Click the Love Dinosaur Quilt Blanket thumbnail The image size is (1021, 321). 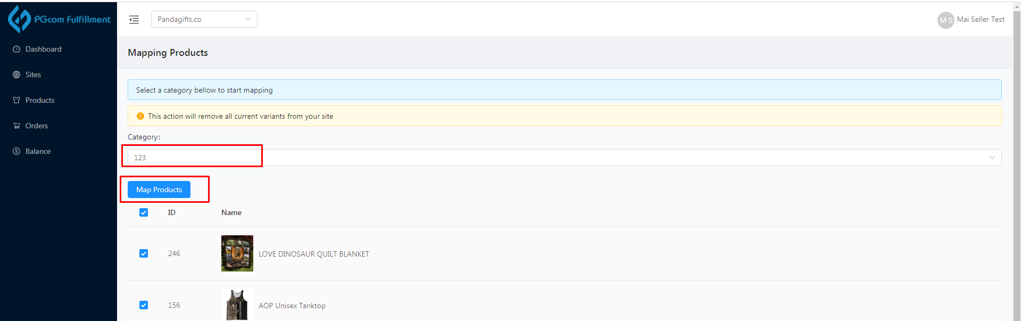[237, 253]
